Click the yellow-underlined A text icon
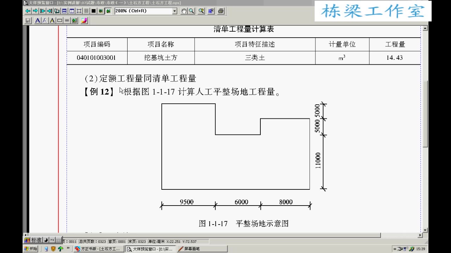The height and width of the screenshot is (253, 451). pyautogui.click(x=52, y=21)
